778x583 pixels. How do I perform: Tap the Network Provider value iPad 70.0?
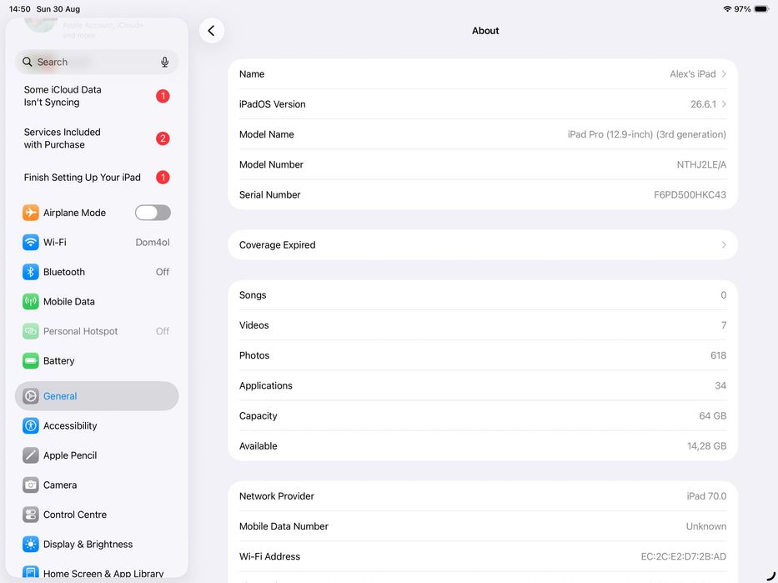(706, 496)
